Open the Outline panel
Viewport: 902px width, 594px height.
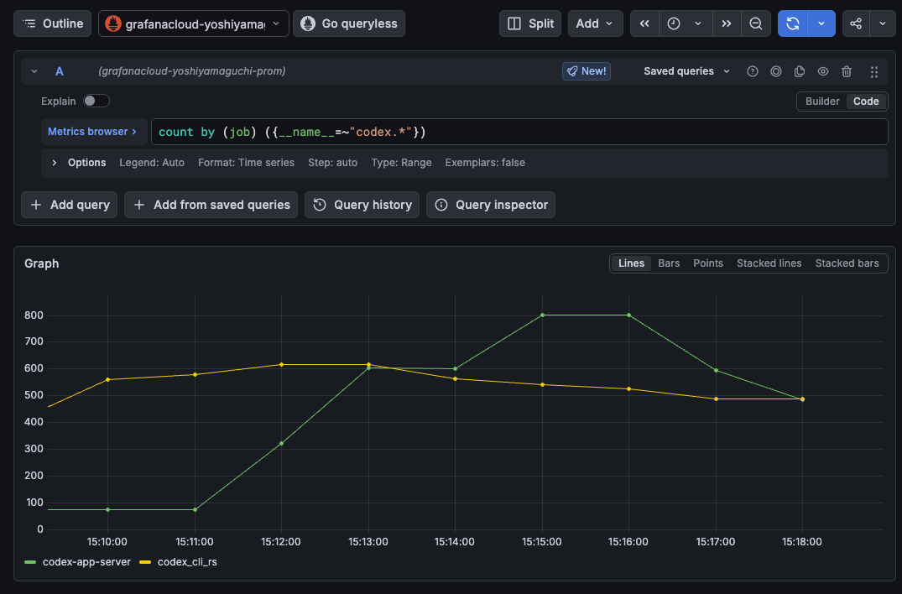point(52,23)
